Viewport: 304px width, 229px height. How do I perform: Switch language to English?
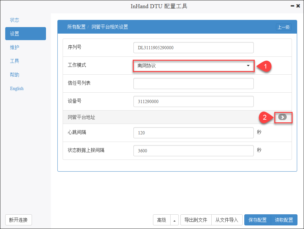click(17, 88)
